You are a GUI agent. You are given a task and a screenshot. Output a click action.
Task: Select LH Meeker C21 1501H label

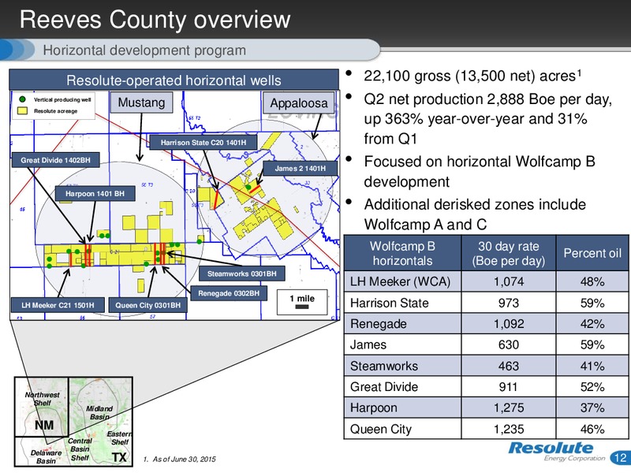pyautogui.click(x=58, y=305)
